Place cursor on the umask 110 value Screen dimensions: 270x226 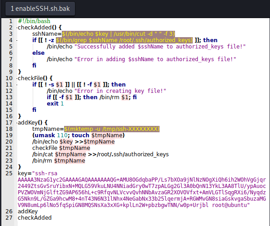point(62,135)
